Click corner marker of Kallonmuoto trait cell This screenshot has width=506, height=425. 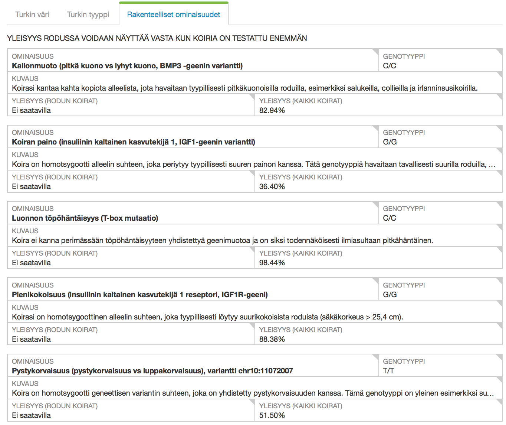pos(376,51)
